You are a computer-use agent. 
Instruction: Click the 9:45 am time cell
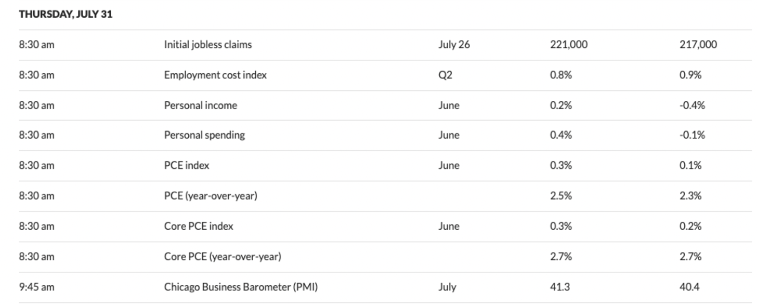point(36,287)
